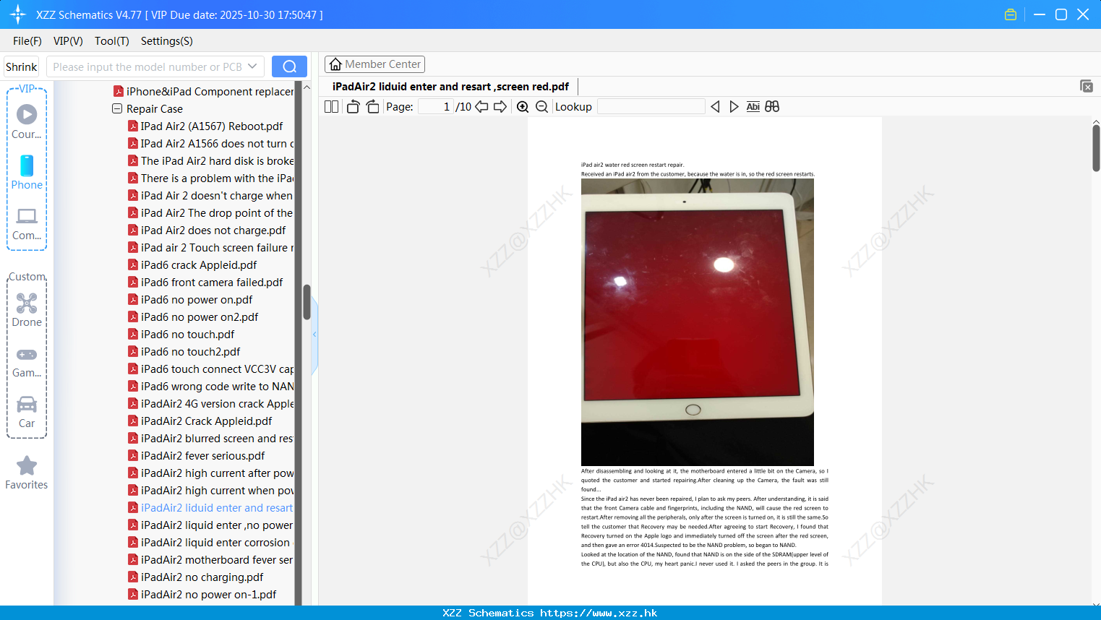Select Computer category in sidebar
Viewport: 1101px width, 620px height.
click(27, 224)
